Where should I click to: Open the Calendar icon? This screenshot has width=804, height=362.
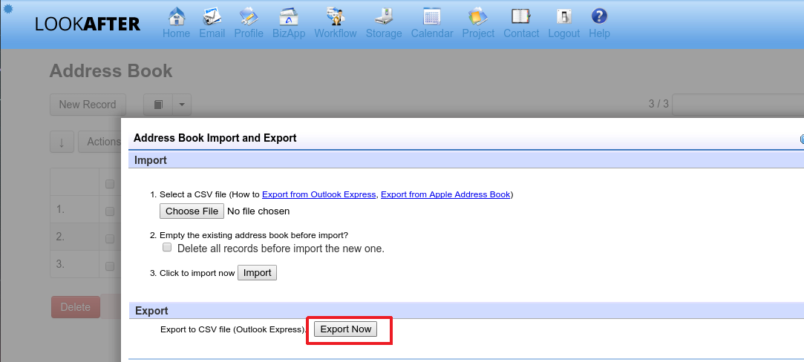[431, 17]
